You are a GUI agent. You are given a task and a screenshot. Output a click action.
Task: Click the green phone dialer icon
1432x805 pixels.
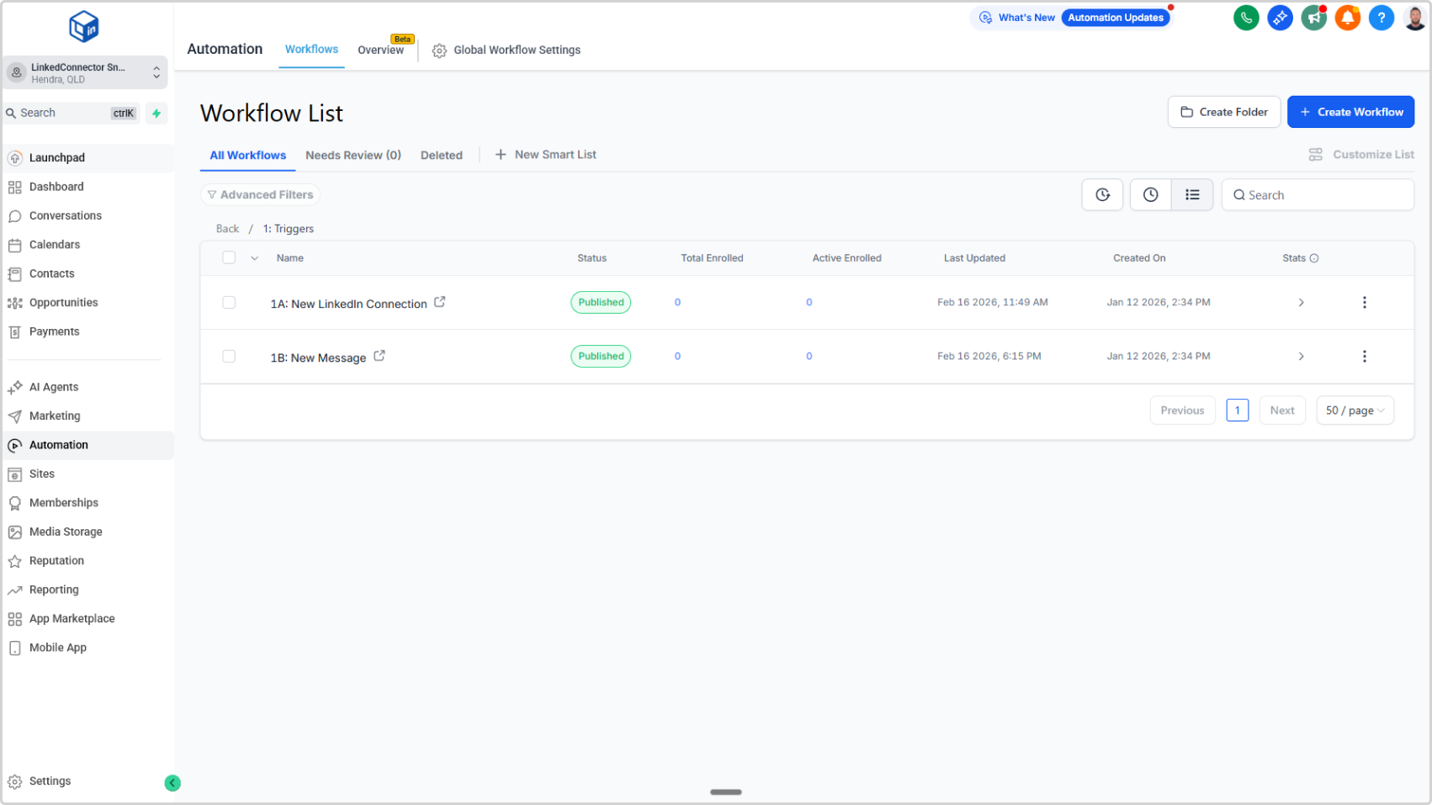[x=1246, y=18]
